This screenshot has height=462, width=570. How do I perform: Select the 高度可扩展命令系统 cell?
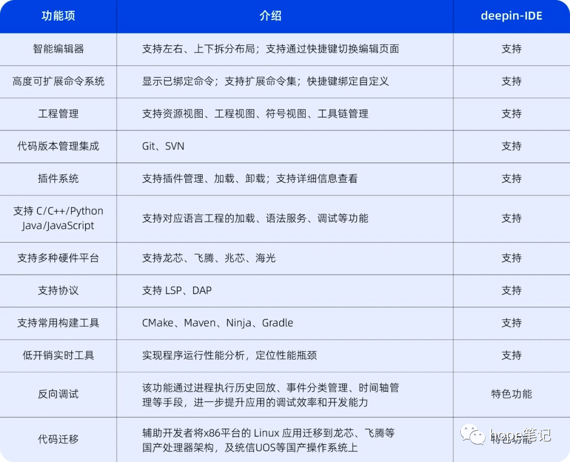pos(58,81)
